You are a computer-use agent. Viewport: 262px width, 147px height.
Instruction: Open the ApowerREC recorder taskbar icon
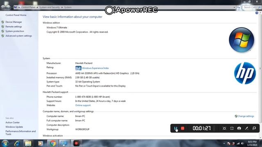(77, 143)
